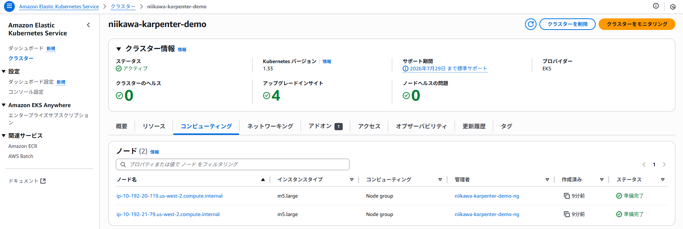Open クラスター in sidebar
Screen dimensions: 683x229
click(21, 58)
